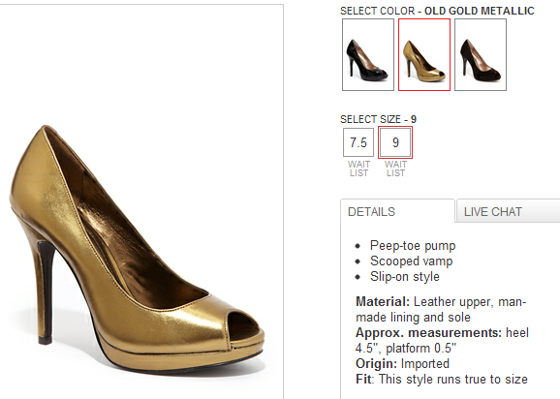The width and height of the screenshot is (560, 399).
Task: Click Wait List under size 9
Action: click(x=395, y=169)
